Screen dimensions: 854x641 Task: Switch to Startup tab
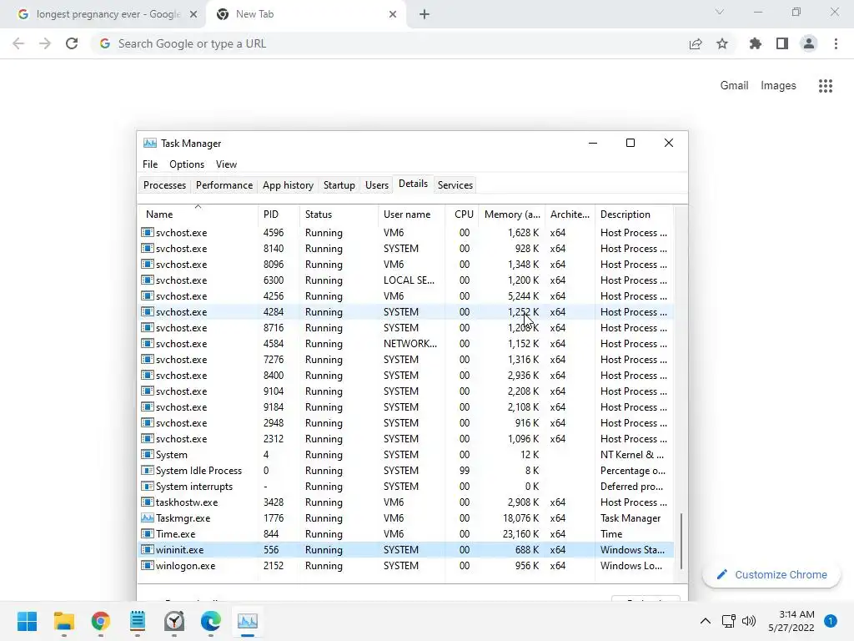[x=339, y=185]
